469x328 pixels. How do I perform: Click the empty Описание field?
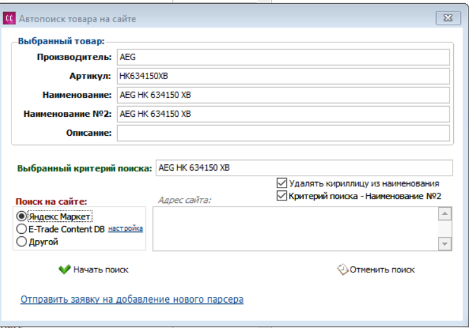point(284,133)
